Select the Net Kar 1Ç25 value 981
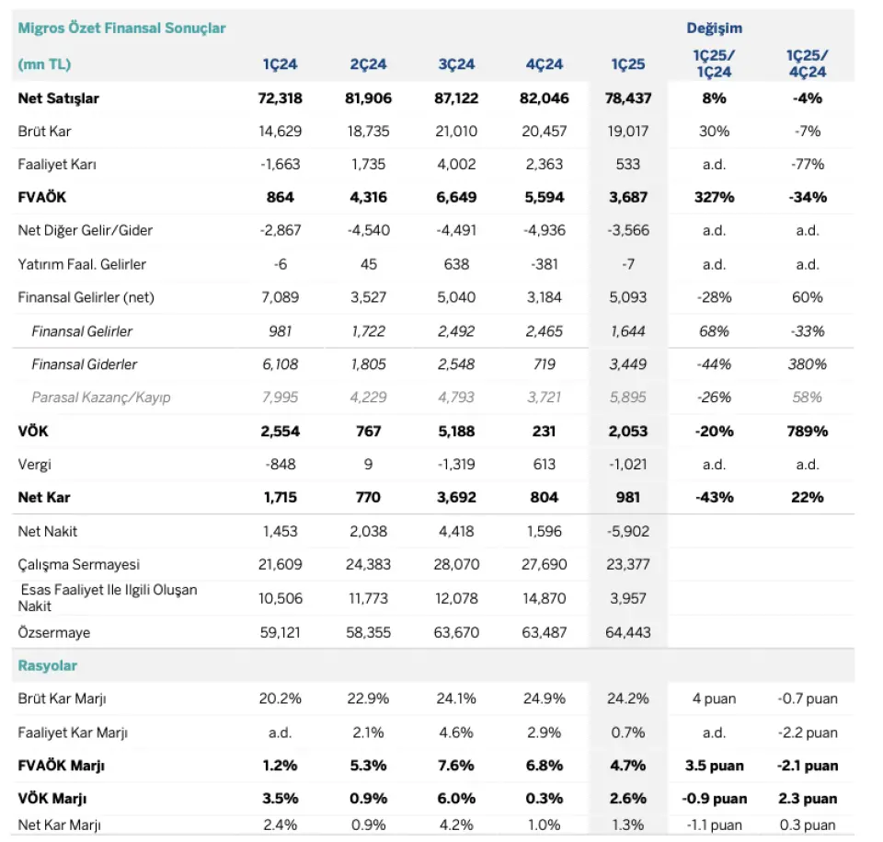Viewport: 883px width, 842px height. pos(628,498)
